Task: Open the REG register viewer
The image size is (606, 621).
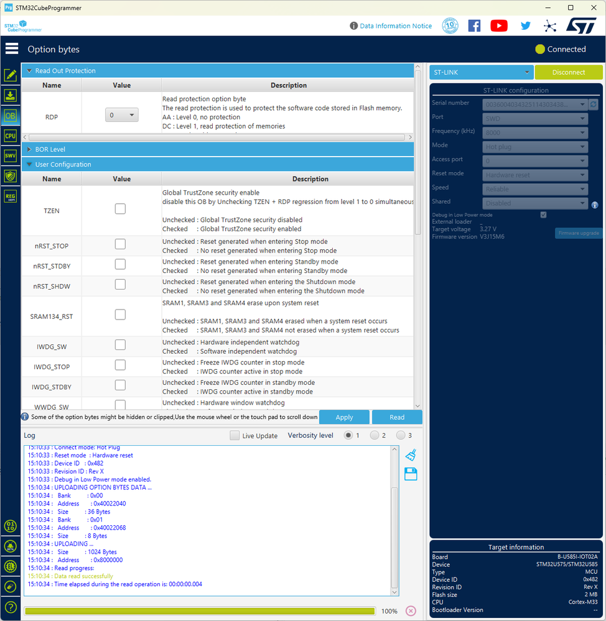Action: (10, 196)
